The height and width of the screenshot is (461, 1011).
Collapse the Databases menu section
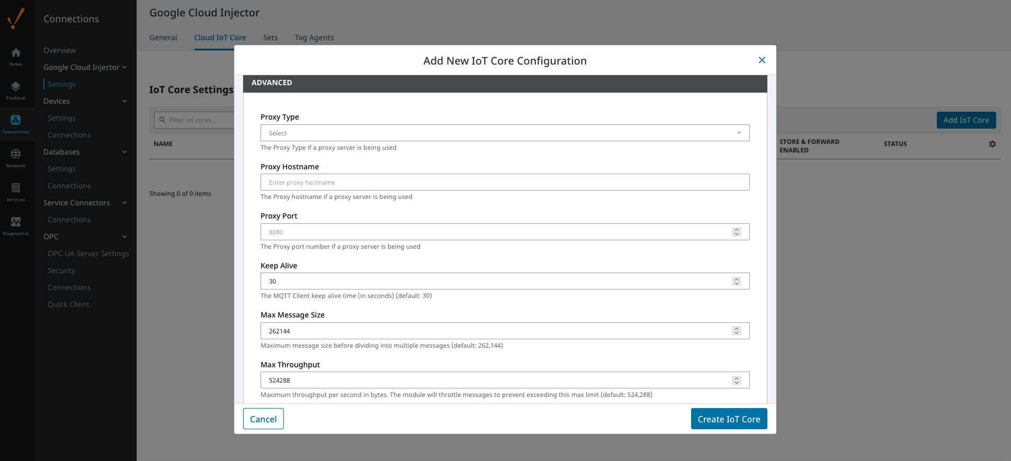tap(124, 152)
